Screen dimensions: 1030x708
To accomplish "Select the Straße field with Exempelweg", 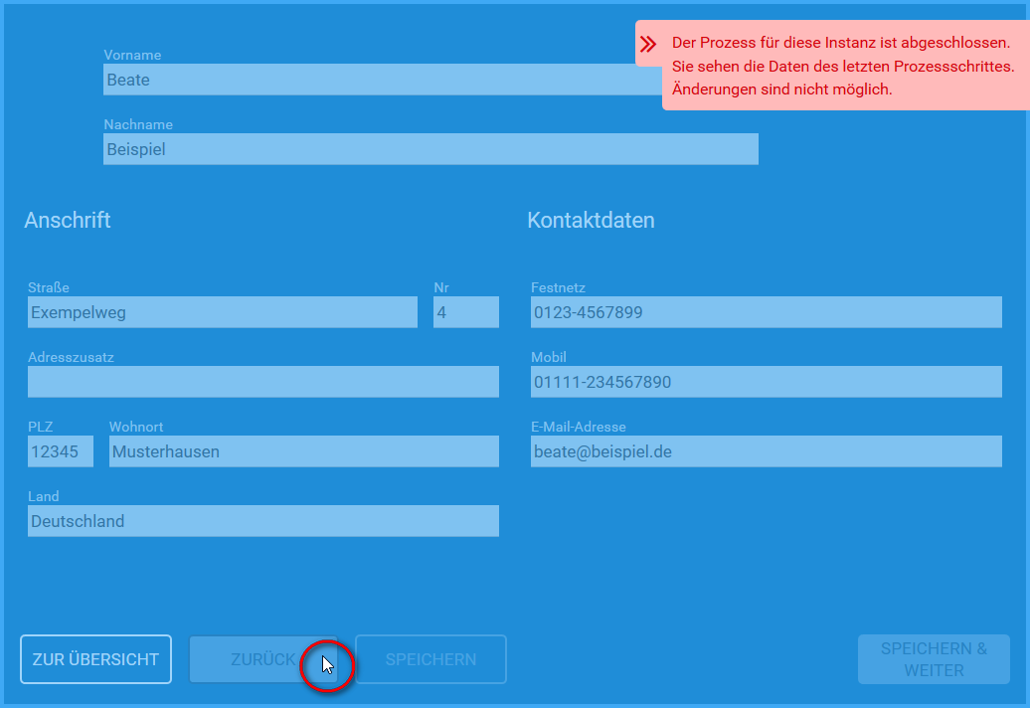I will pyautogui.click(x=221, y=311).
